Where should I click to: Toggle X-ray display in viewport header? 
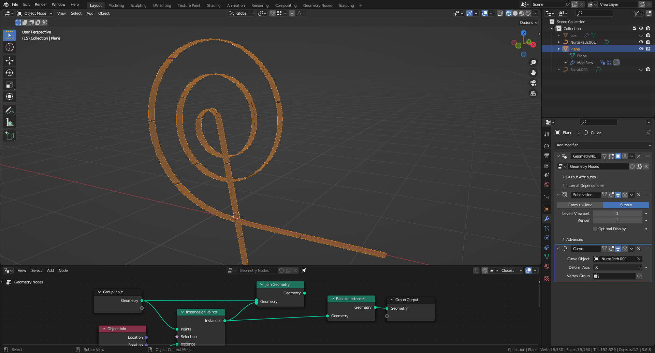(x=500, y=13)
